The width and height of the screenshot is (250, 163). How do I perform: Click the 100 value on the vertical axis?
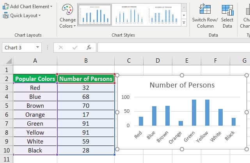(125, 97)
